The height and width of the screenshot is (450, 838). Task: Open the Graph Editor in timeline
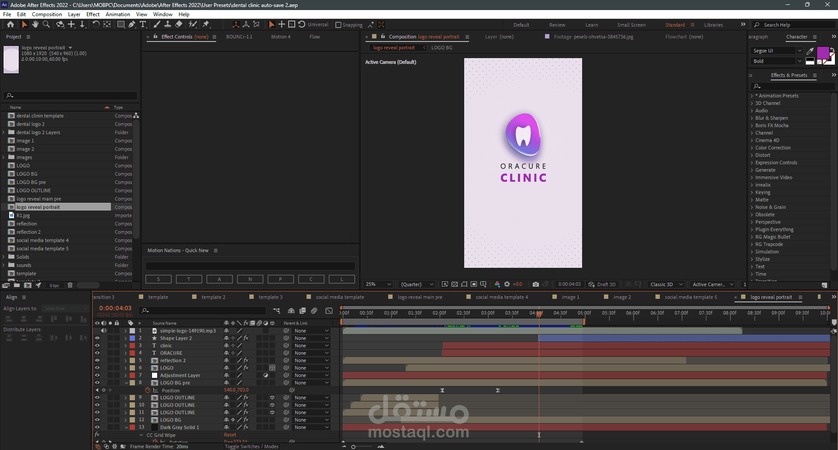pyautogui.click(x=329, y=311)
